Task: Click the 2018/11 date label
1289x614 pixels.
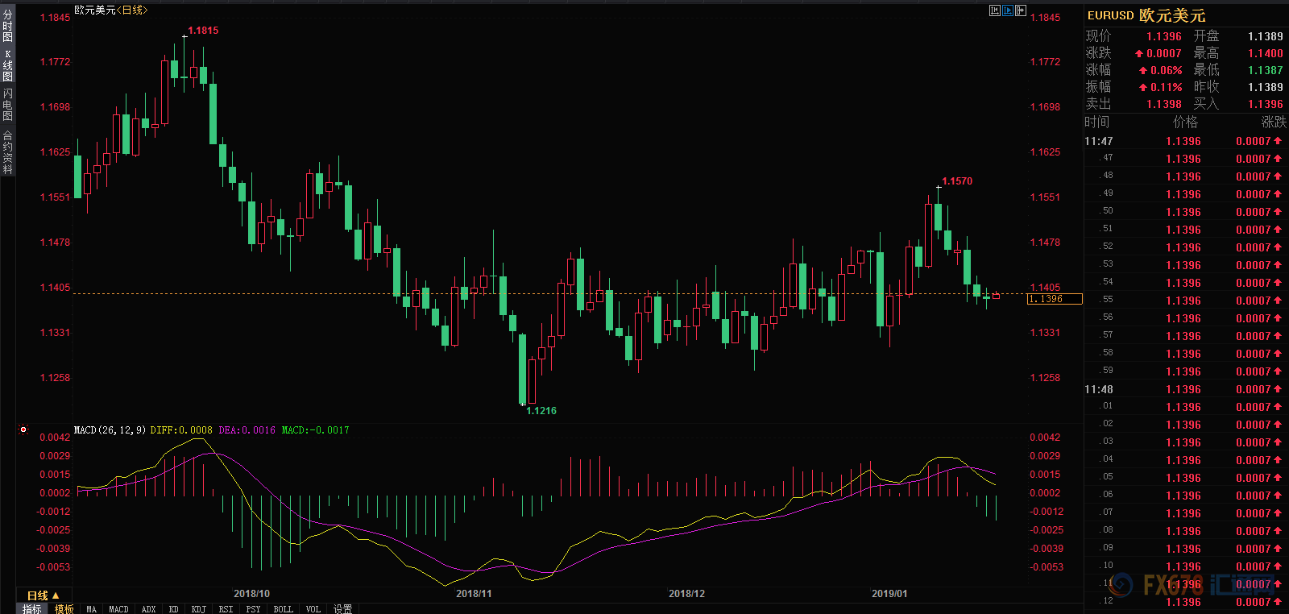Action: click(474, 594)
